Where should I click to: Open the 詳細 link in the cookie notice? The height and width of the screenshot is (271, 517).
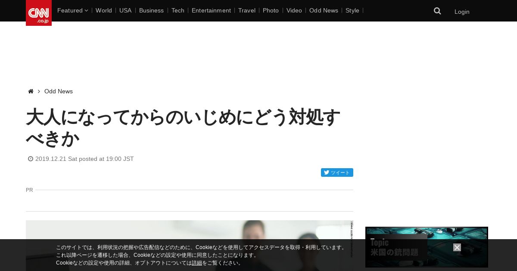[197, 263]
